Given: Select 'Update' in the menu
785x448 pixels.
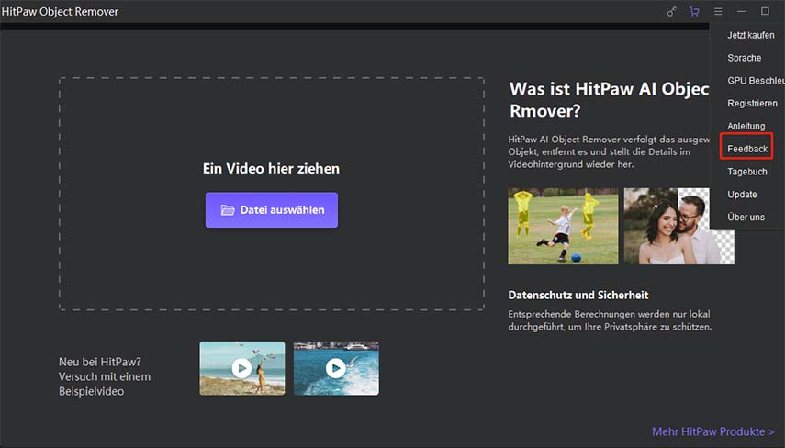Looking at the screenshot, I should pyautogui.click(x=742, y=195).
